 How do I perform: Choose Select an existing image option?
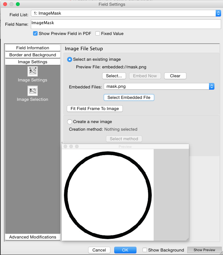point(70,59)
